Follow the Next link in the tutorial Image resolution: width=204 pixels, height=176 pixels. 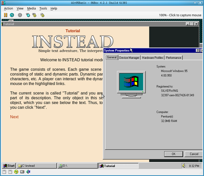[x=14, y=117]
